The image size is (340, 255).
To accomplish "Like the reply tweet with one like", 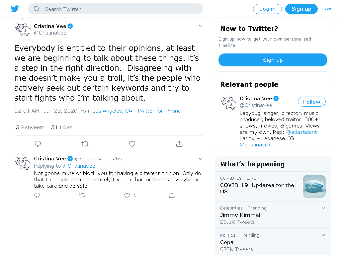I will coord(127,195).
